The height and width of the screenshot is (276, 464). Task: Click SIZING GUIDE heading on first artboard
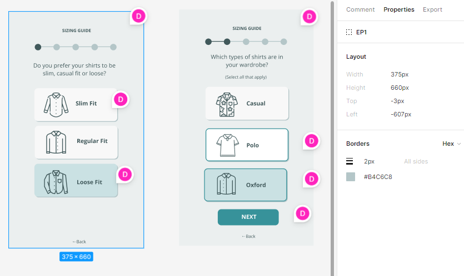point(76,30)
